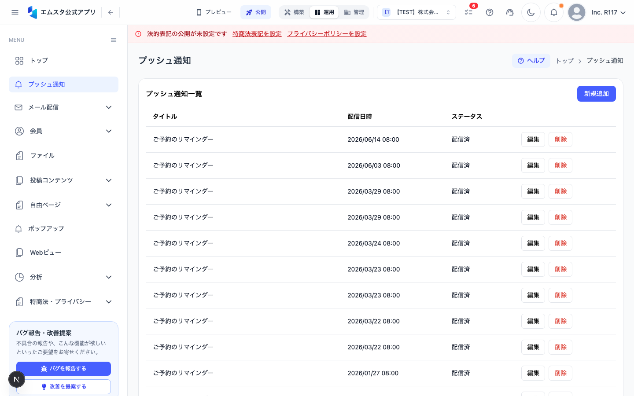This screenshot has width=634, height=396.
Task: Click the document icon beside 特商法・プライバシー
Action: 19,302
